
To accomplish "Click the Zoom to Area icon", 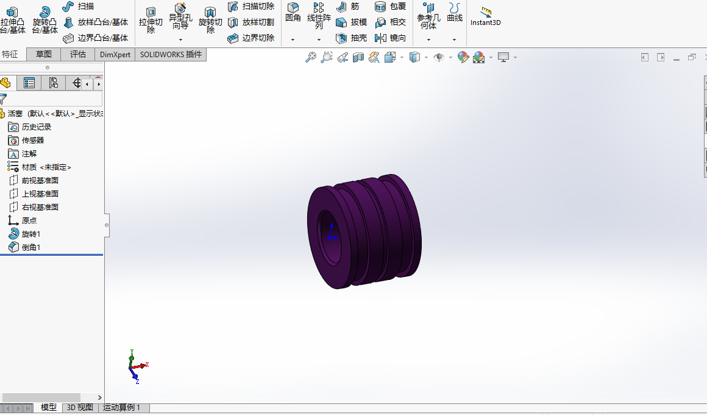I will click(x=327, y=57).
